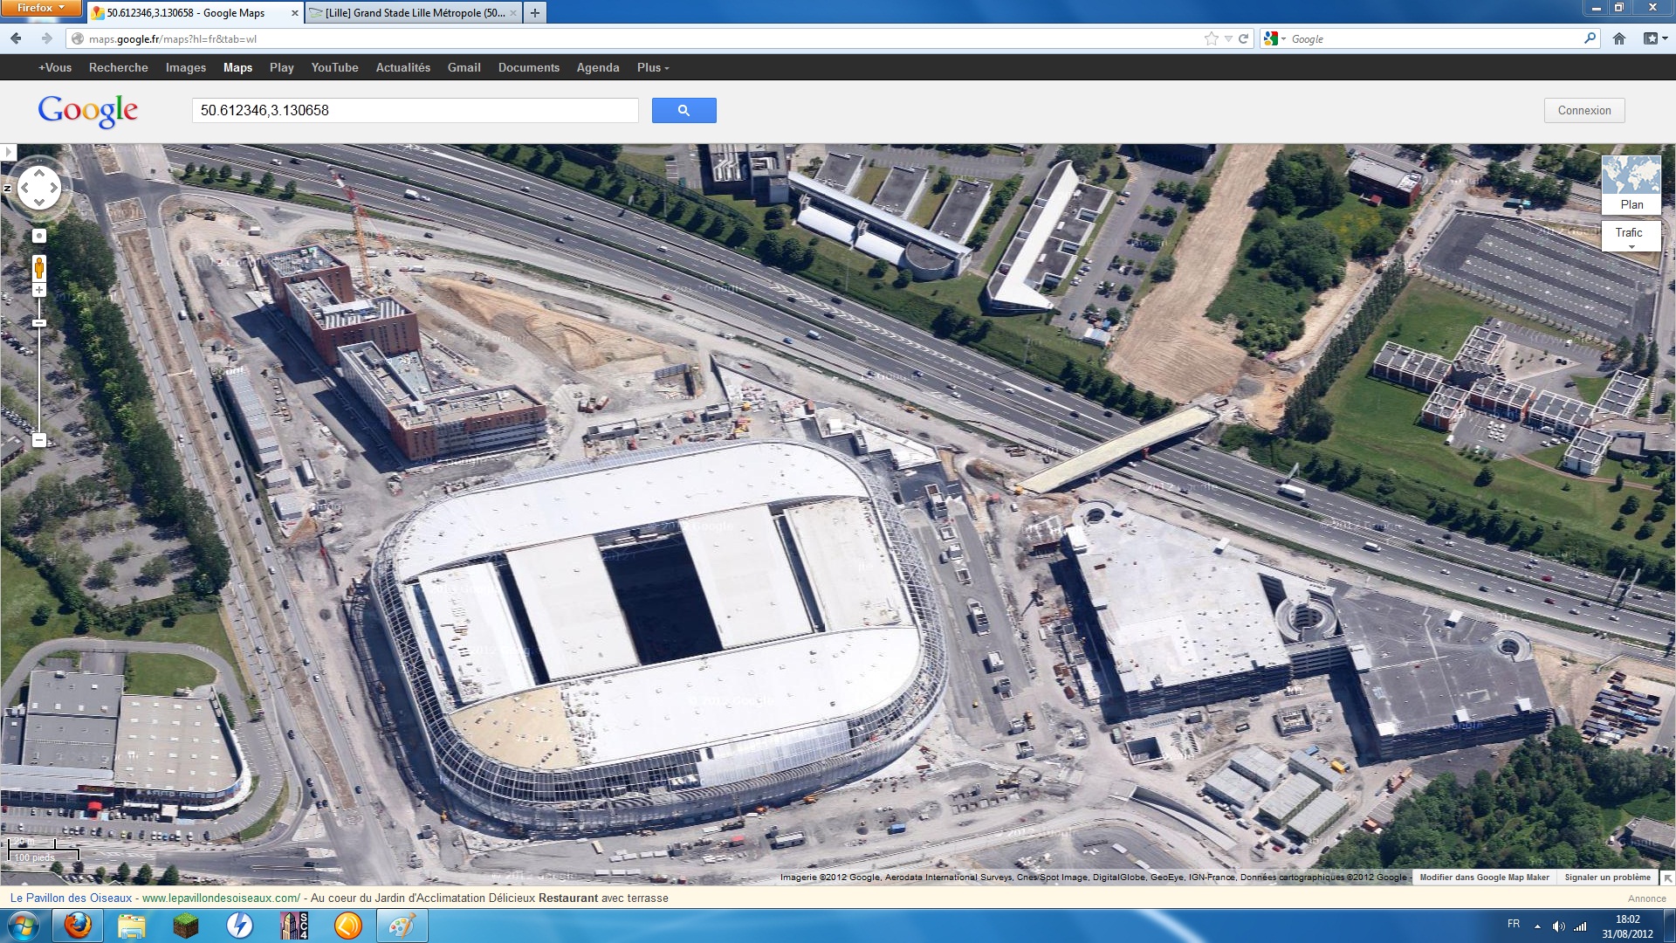Image resolution: width=1676 pixels, height=943 pixels.
Task: Zoom in with the plus button
Action: coord(38,290)
